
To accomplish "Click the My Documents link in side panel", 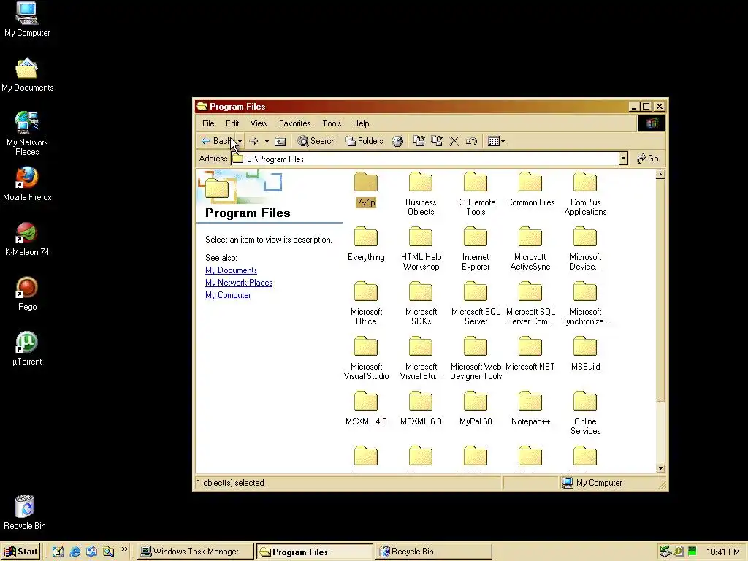I will tap(232, 270).
